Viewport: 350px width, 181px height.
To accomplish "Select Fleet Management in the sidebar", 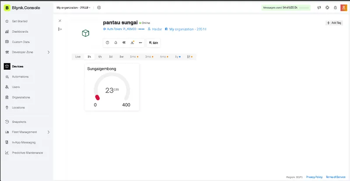I will click(x=24, y=132).
